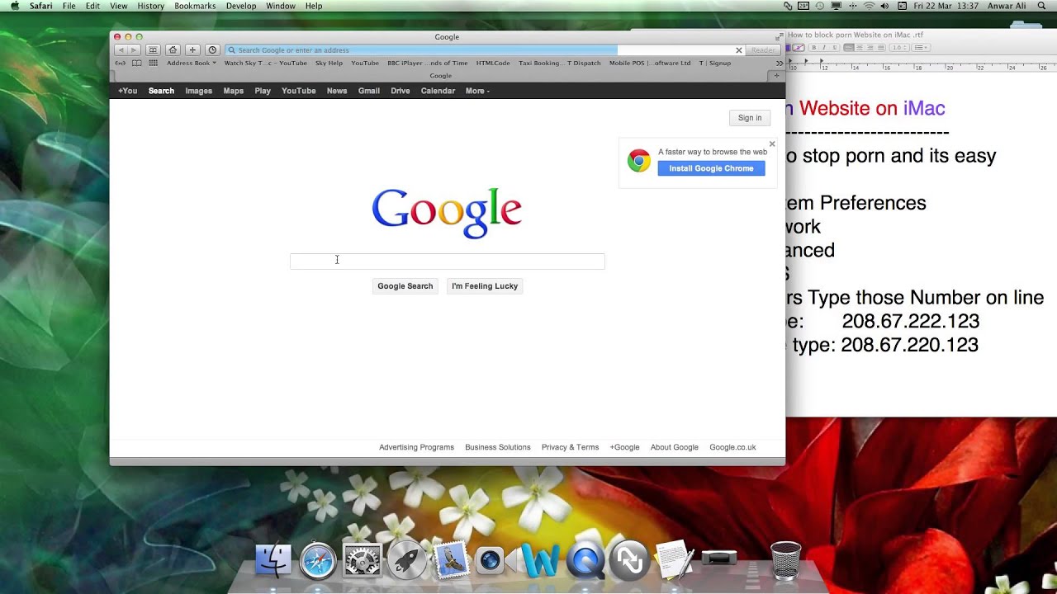Viewport: 1057px width, 594px height.
Task: Select Images in Google's top bar
Action: [x=198, y=91]
